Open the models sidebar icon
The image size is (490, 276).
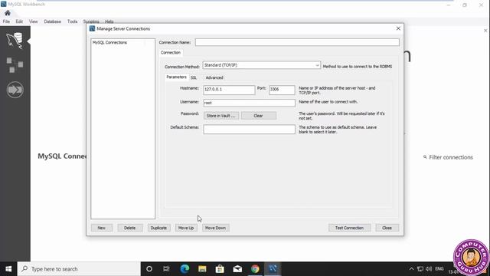click(15, 64)
